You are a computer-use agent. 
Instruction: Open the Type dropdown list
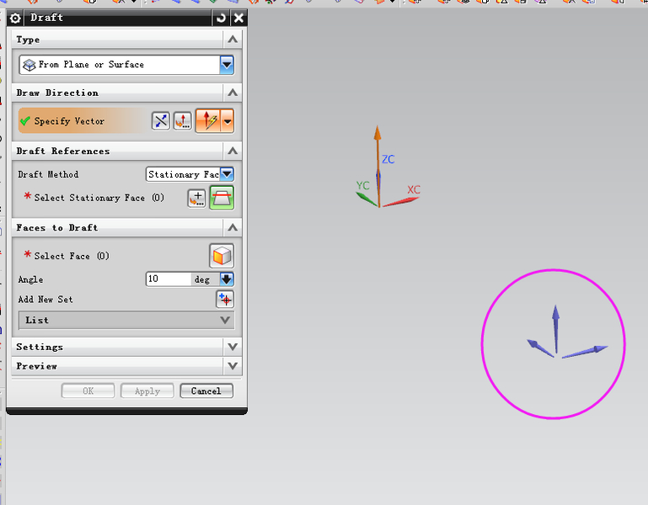click(226, 65)
